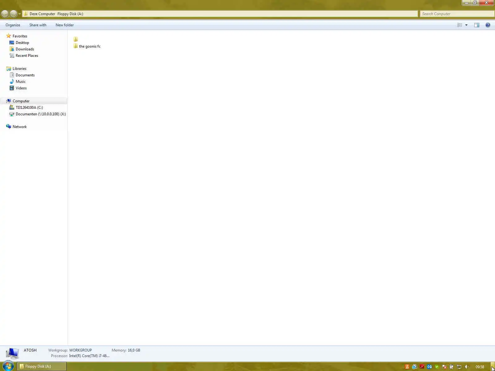495x371 pixels.
Task: Open the Documents library
Action: 25,75
